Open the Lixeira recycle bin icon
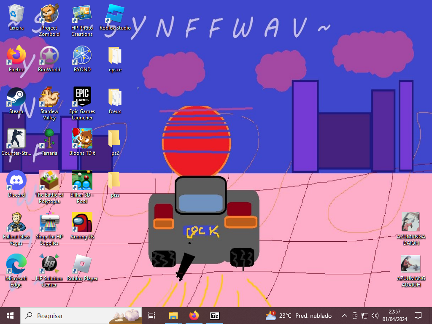The width and height of the screenshot is (432, 324). [16, 17]
